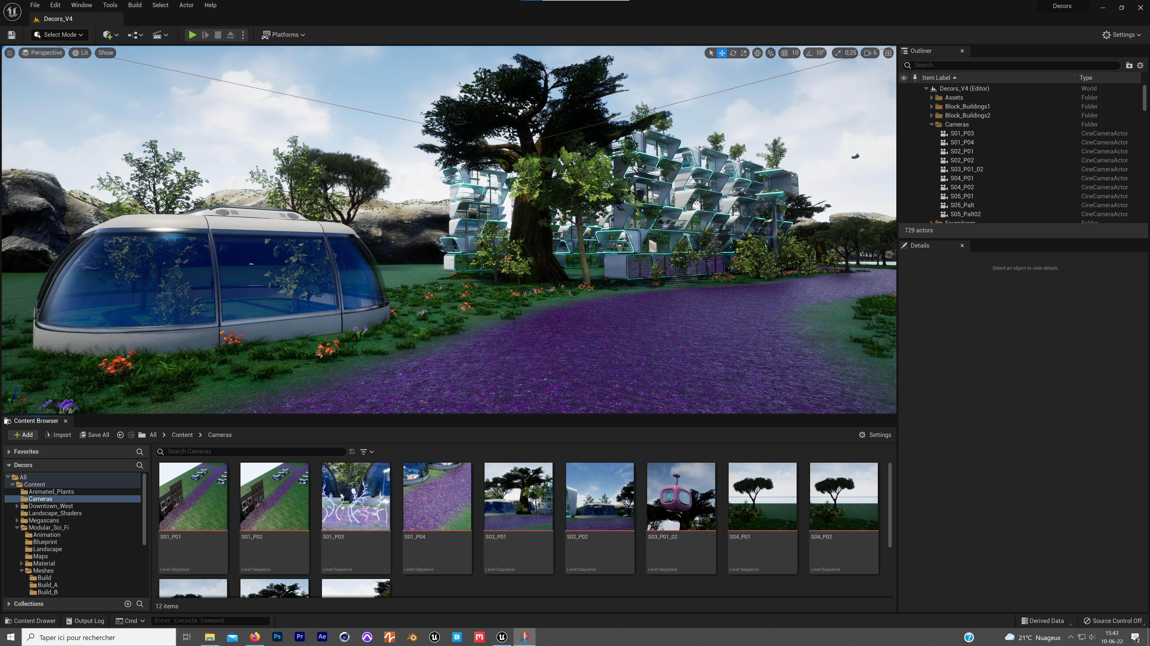Open the Build menu

[134, 5]
